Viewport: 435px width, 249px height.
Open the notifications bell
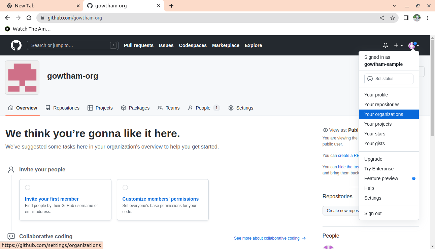click(386, 45)
